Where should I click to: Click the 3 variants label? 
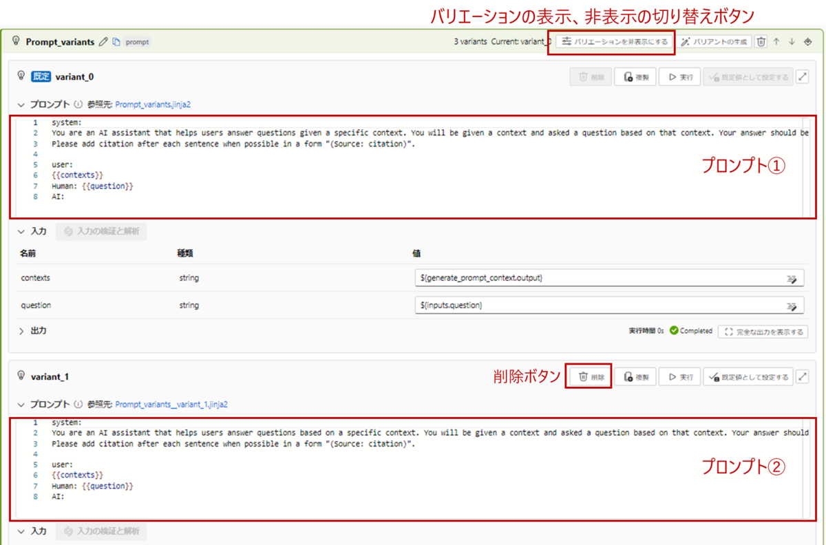pos(470,42)
